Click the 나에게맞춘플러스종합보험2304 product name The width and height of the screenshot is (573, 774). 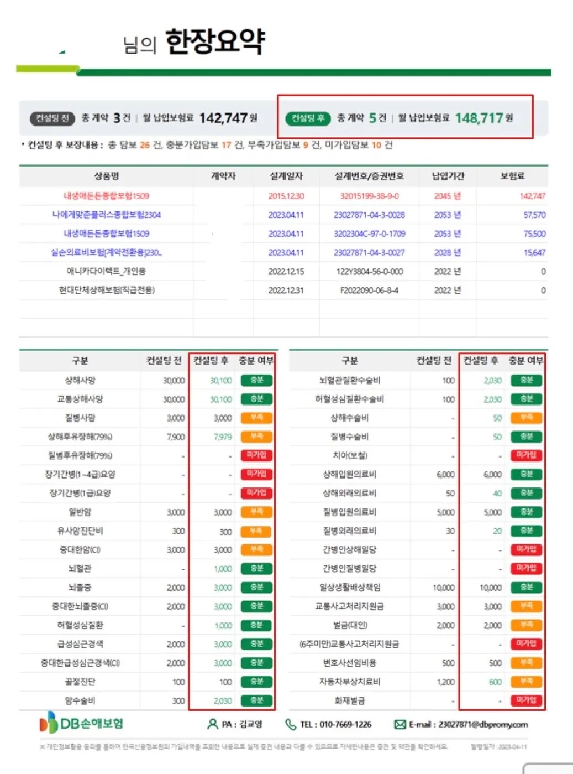107,215
